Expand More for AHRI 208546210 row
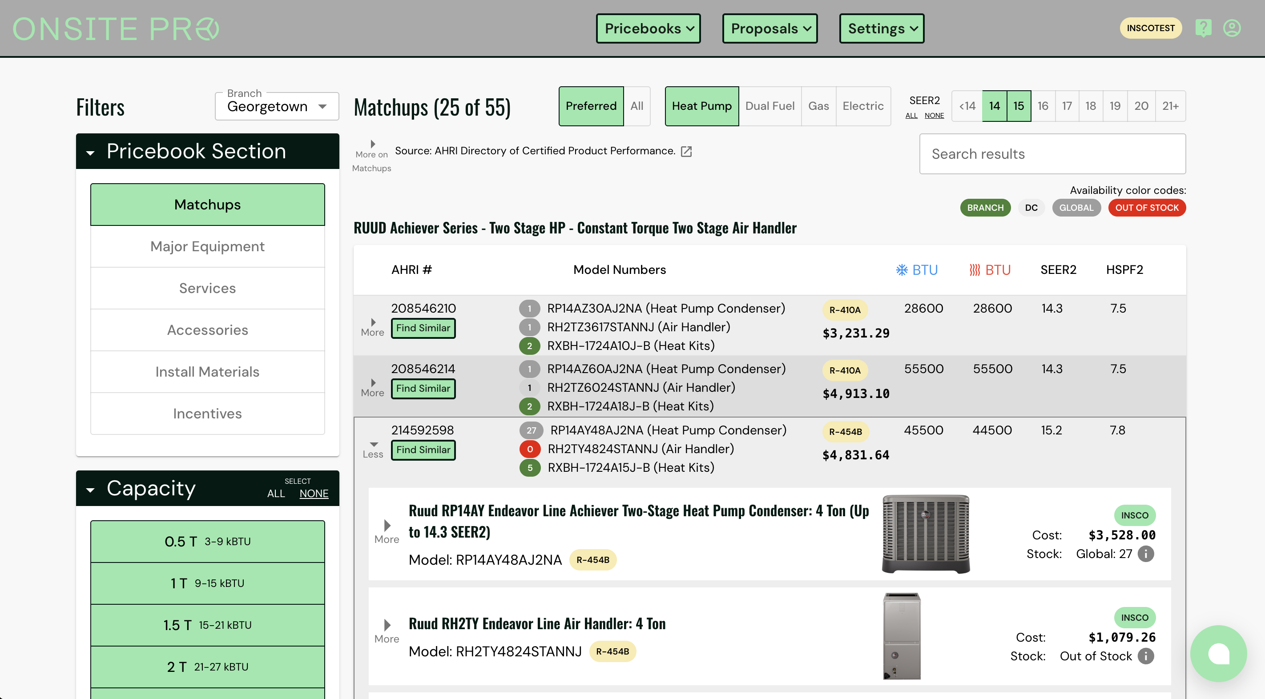Screen dimensions: 1265x699 pos(373,327)
